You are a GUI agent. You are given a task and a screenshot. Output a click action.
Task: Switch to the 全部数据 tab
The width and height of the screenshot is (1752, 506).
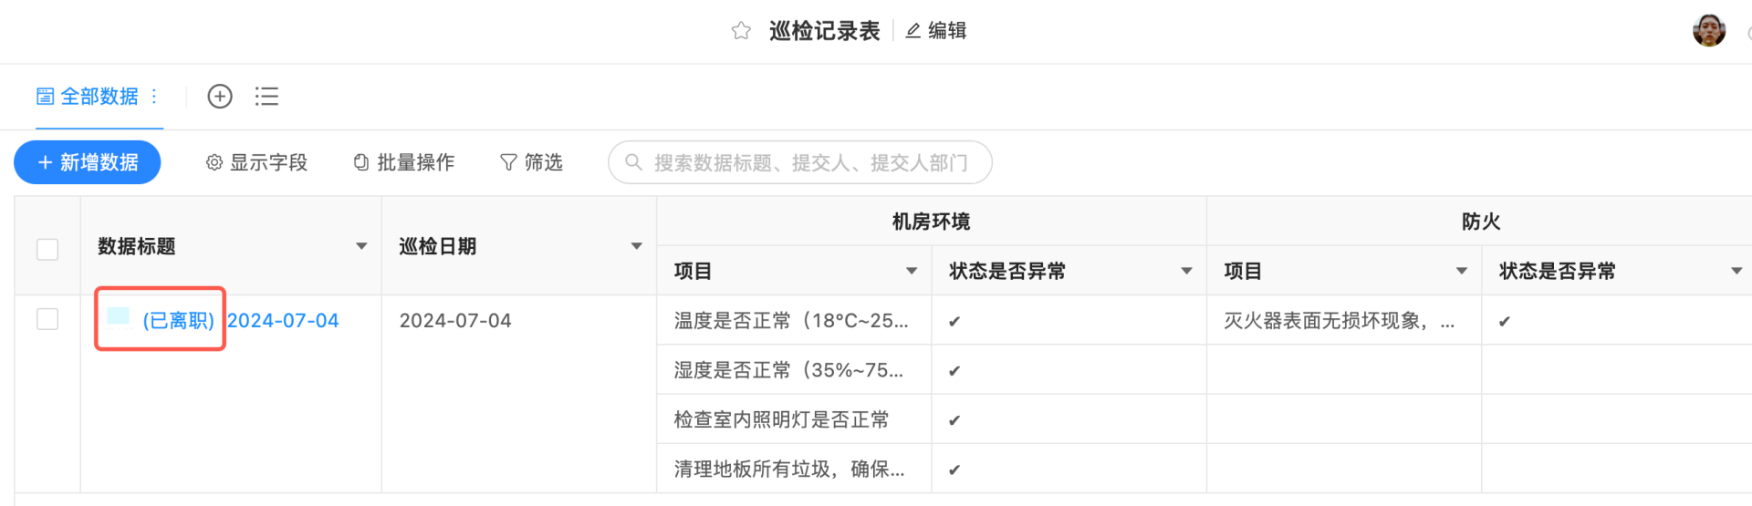pos(88,96)
